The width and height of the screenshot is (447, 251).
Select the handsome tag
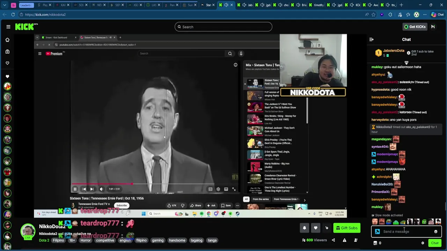tap(177, 240)
